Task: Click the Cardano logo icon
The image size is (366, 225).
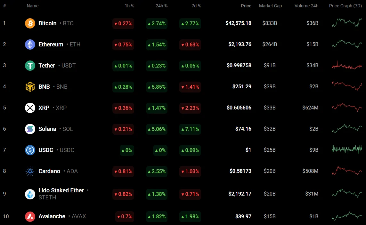Action: tap(30, 171)
